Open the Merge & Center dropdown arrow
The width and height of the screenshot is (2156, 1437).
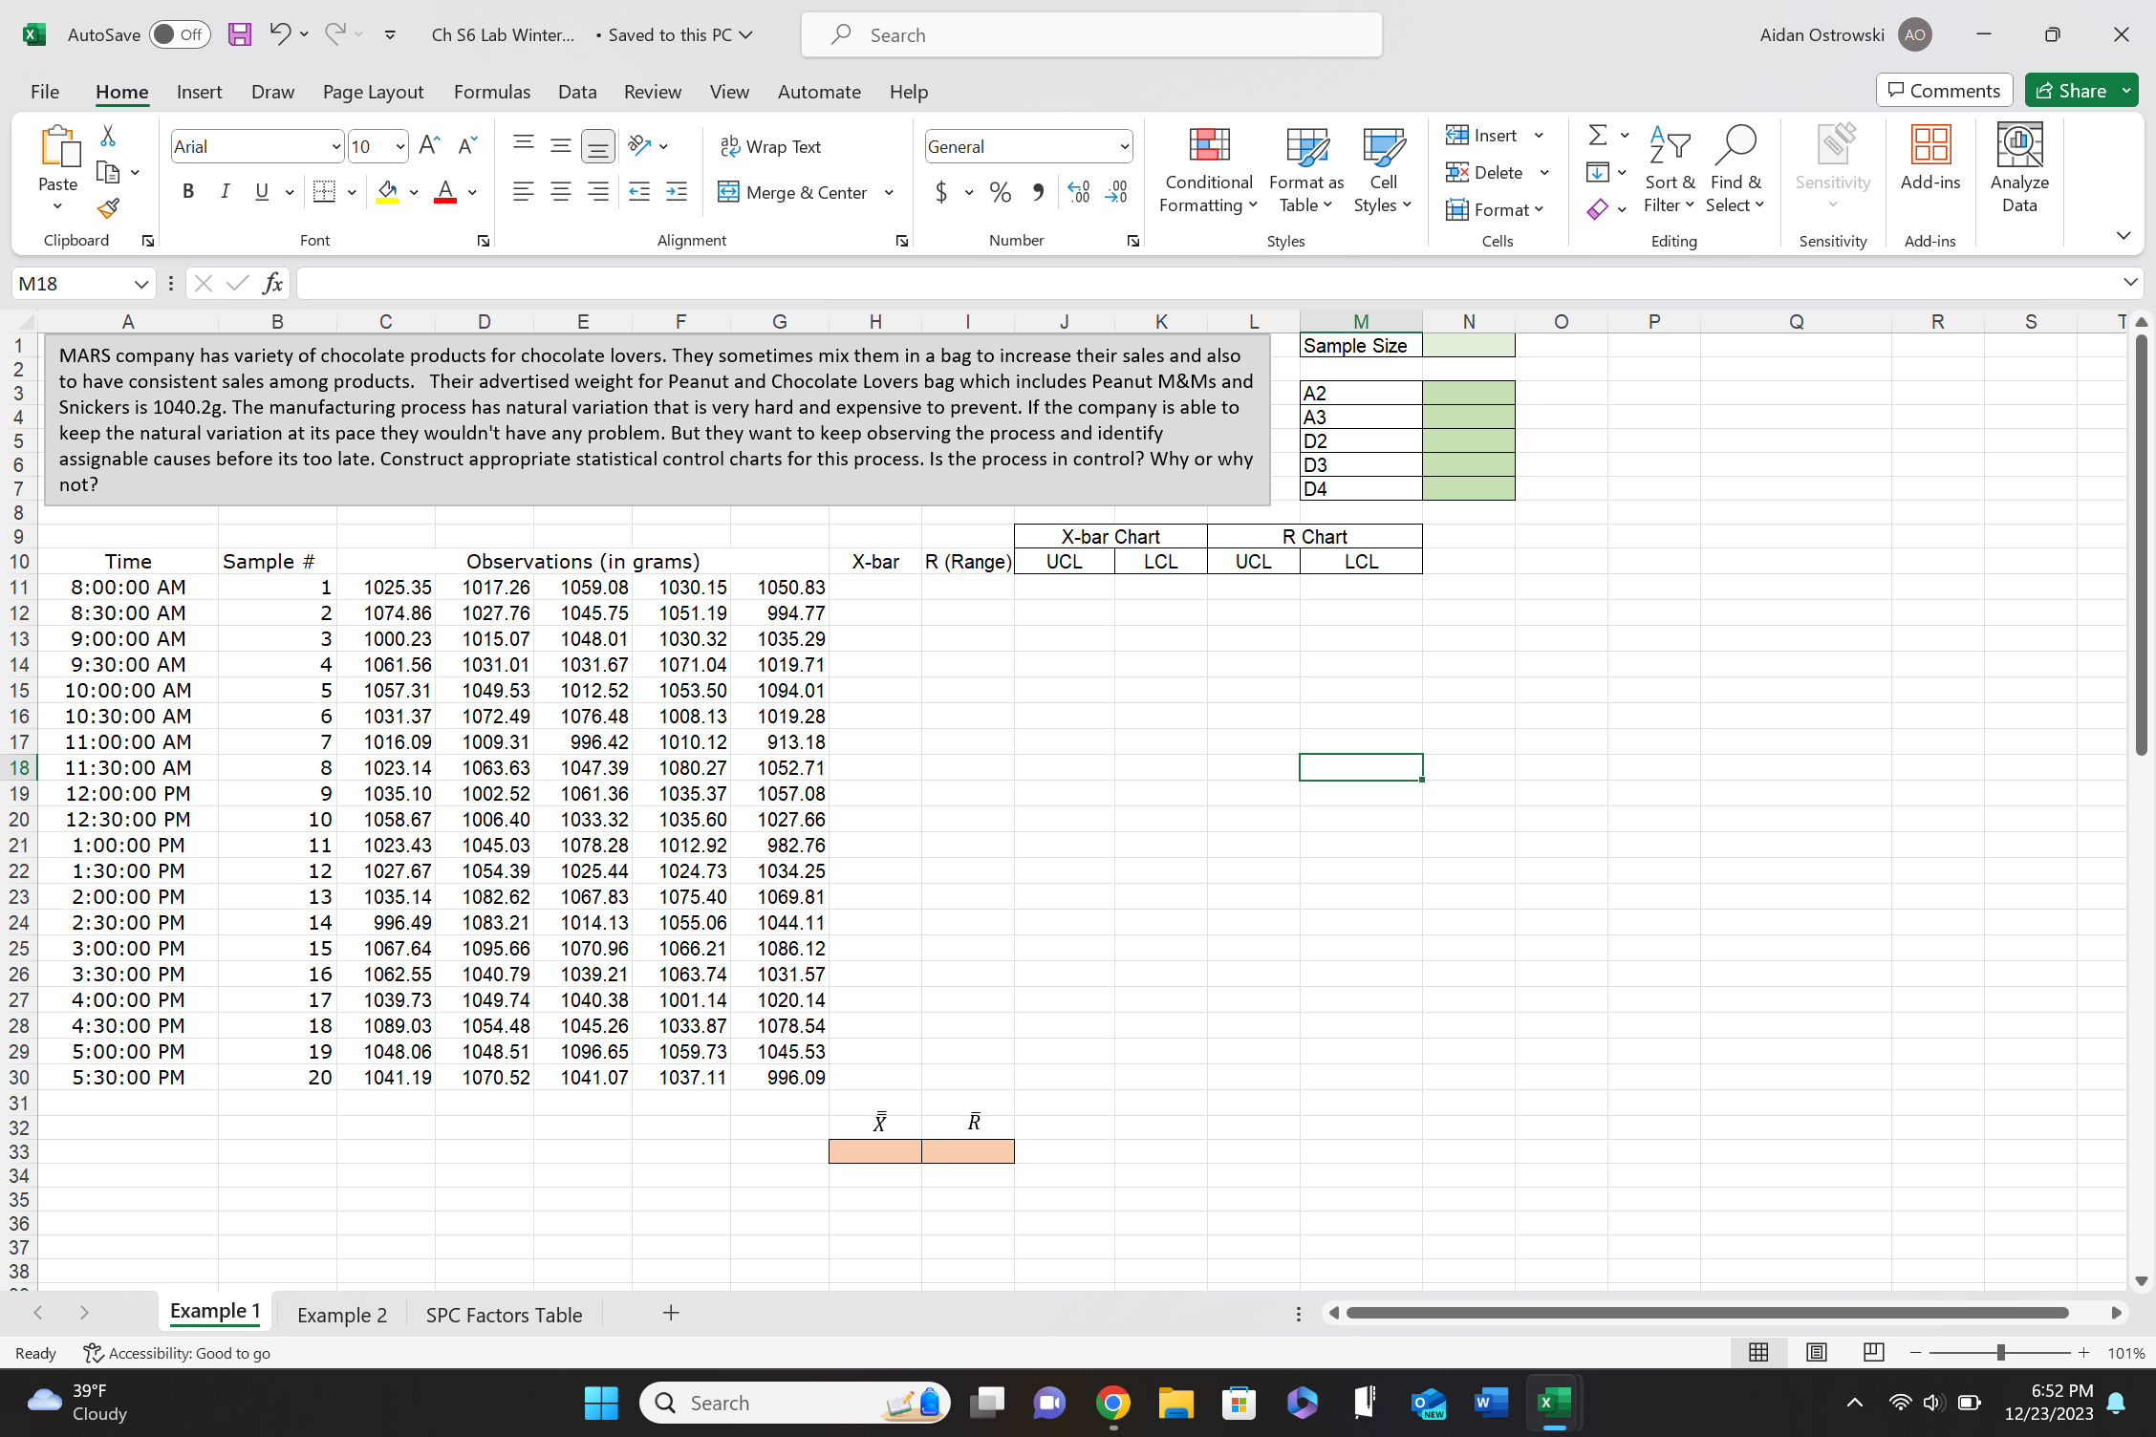click(889, 192)
